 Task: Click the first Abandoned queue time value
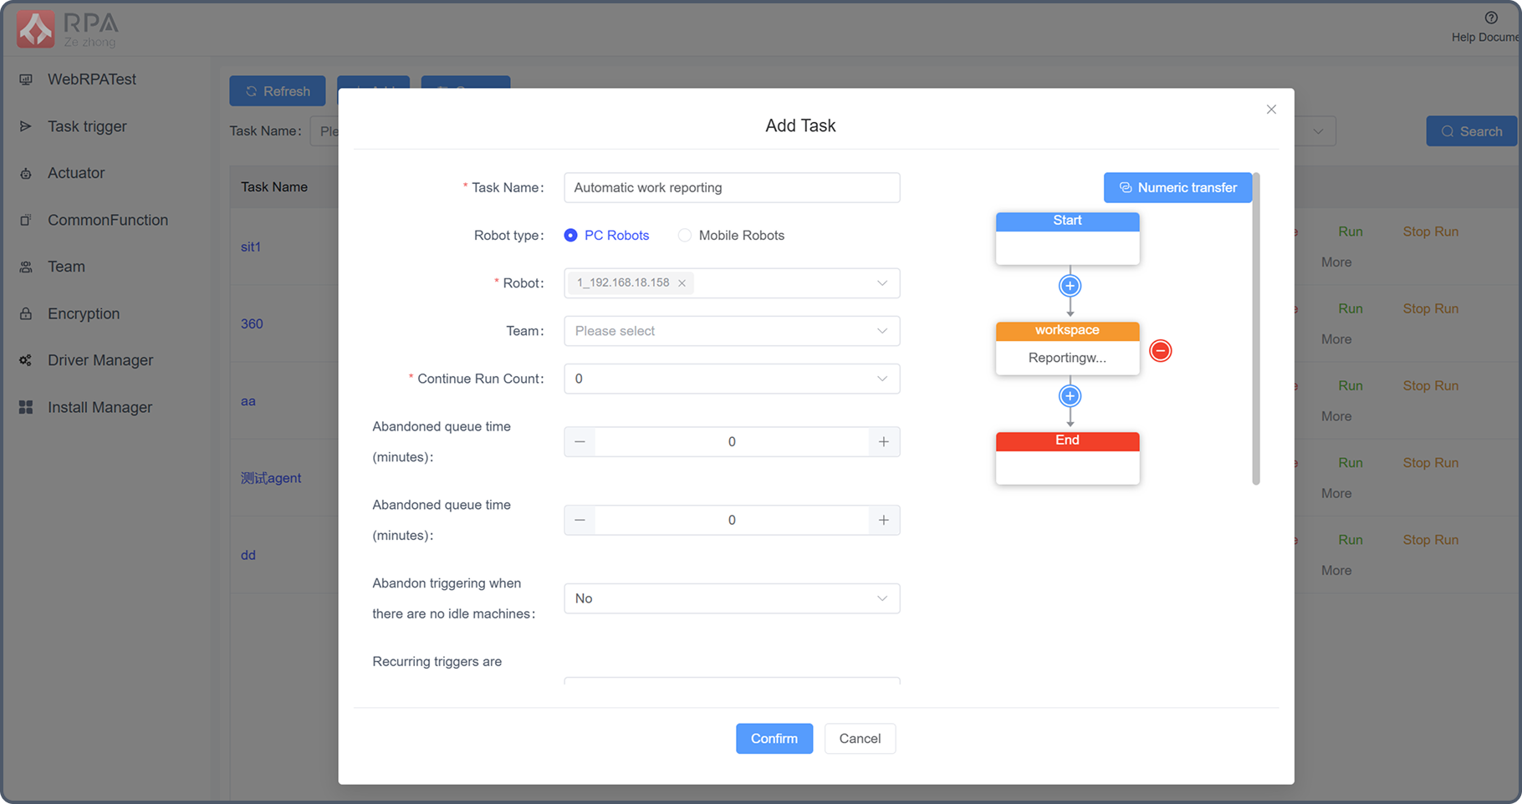(x=732, y=441)
